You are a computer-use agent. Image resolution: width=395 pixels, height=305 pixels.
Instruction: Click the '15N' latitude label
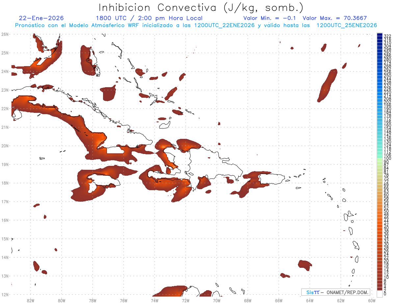pyautogui.click(x=5, y=239)
